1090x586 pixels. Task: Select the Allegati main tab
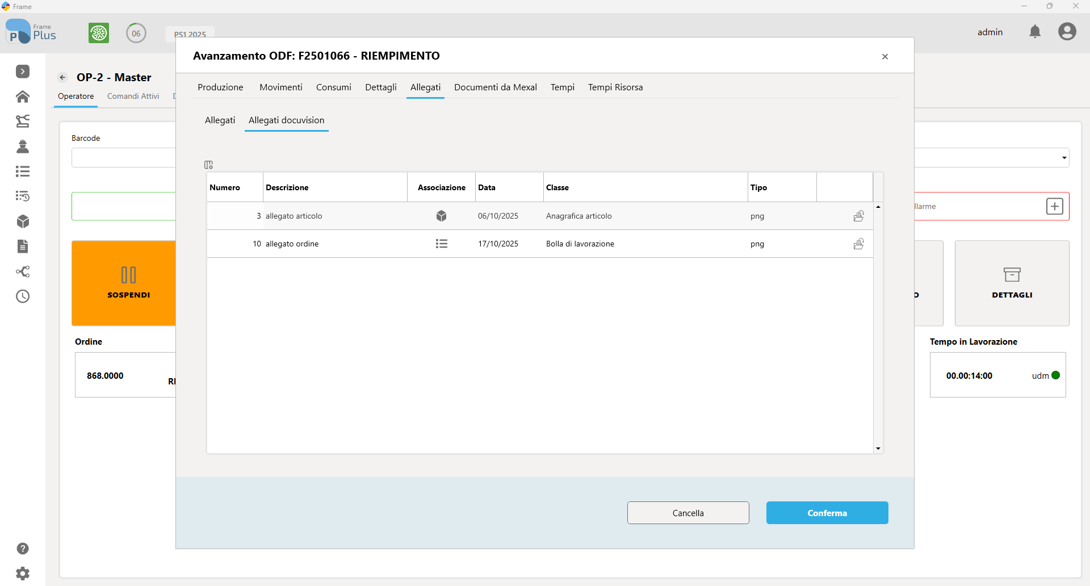(x=425, y=87)
